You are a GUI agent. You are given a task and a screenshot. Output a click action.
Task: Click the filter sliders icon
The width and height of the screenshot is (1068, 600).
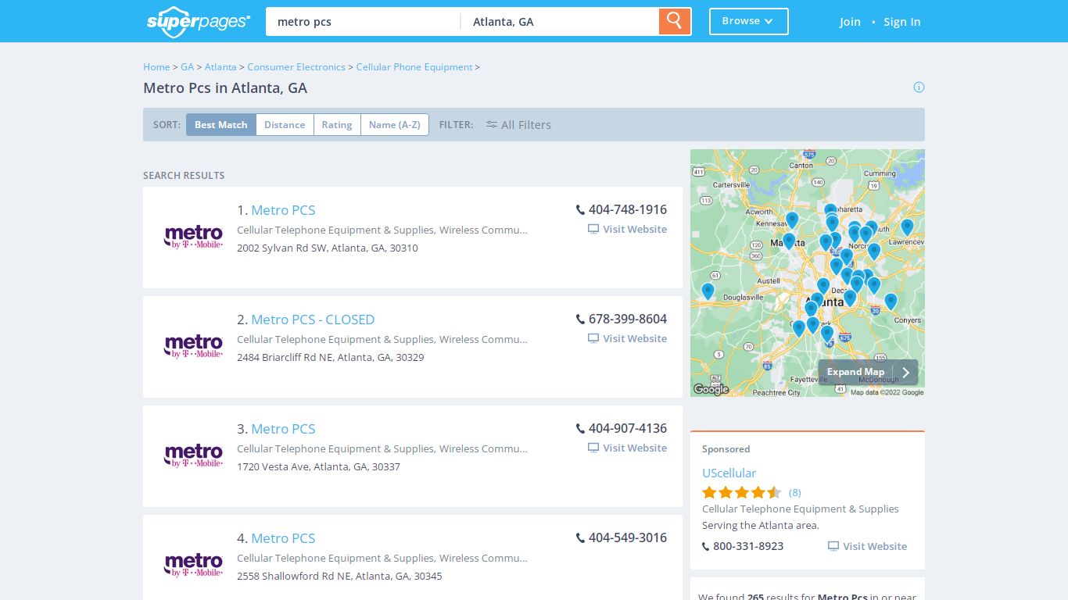pos(492,125)
